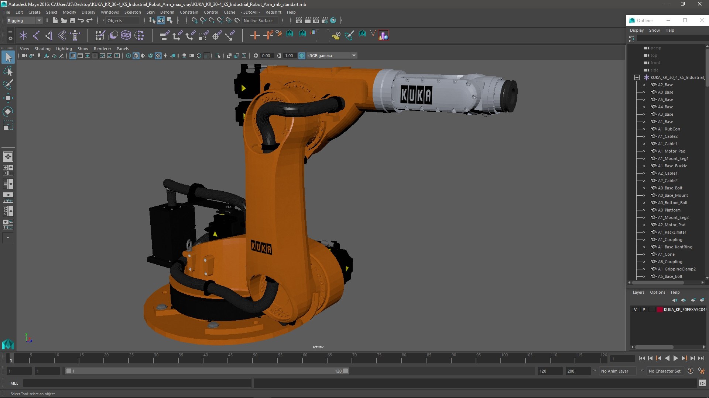The width and height of the screenshot is (709, 398).
Task: Activate the Lasso Select tool
Action: pos(8,71)
